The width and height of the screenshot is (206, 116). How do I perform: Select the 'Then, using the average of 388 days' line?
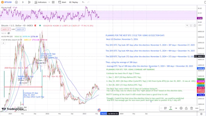121,62
